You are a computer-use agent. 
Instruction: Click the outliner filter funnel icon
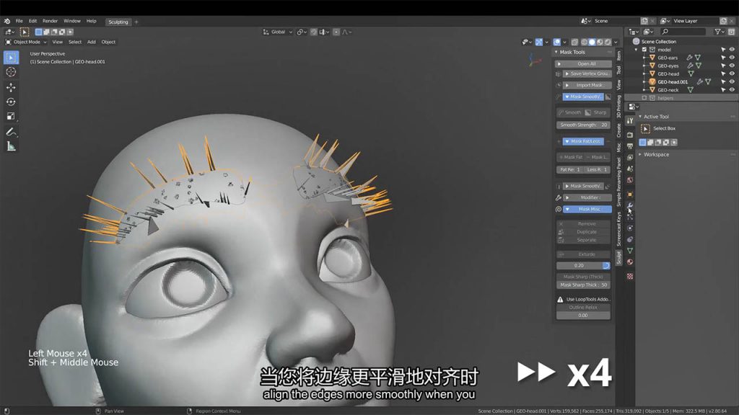(x=718, y=32)
